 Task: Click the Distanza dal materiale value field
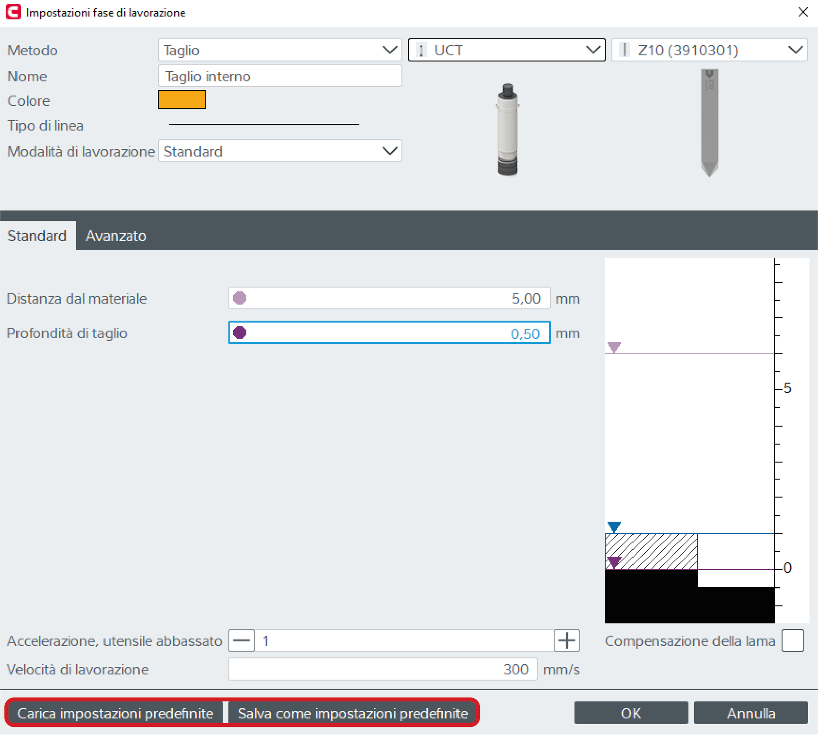[x=389, y=298]
